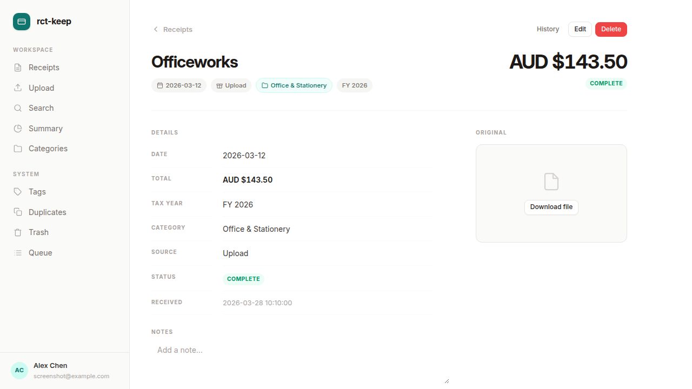Screen dimensions: 692x389
Task: Toggle the COMPLETE status badge
Action: pyautogui.click(x=606, y=83)
